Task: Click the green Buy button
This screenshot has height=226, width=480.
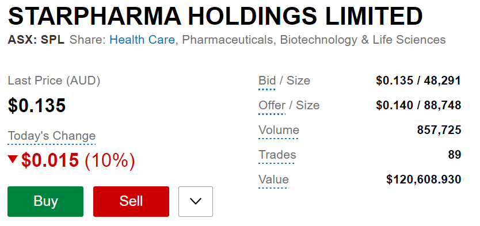Action: (x=45, y=201)
